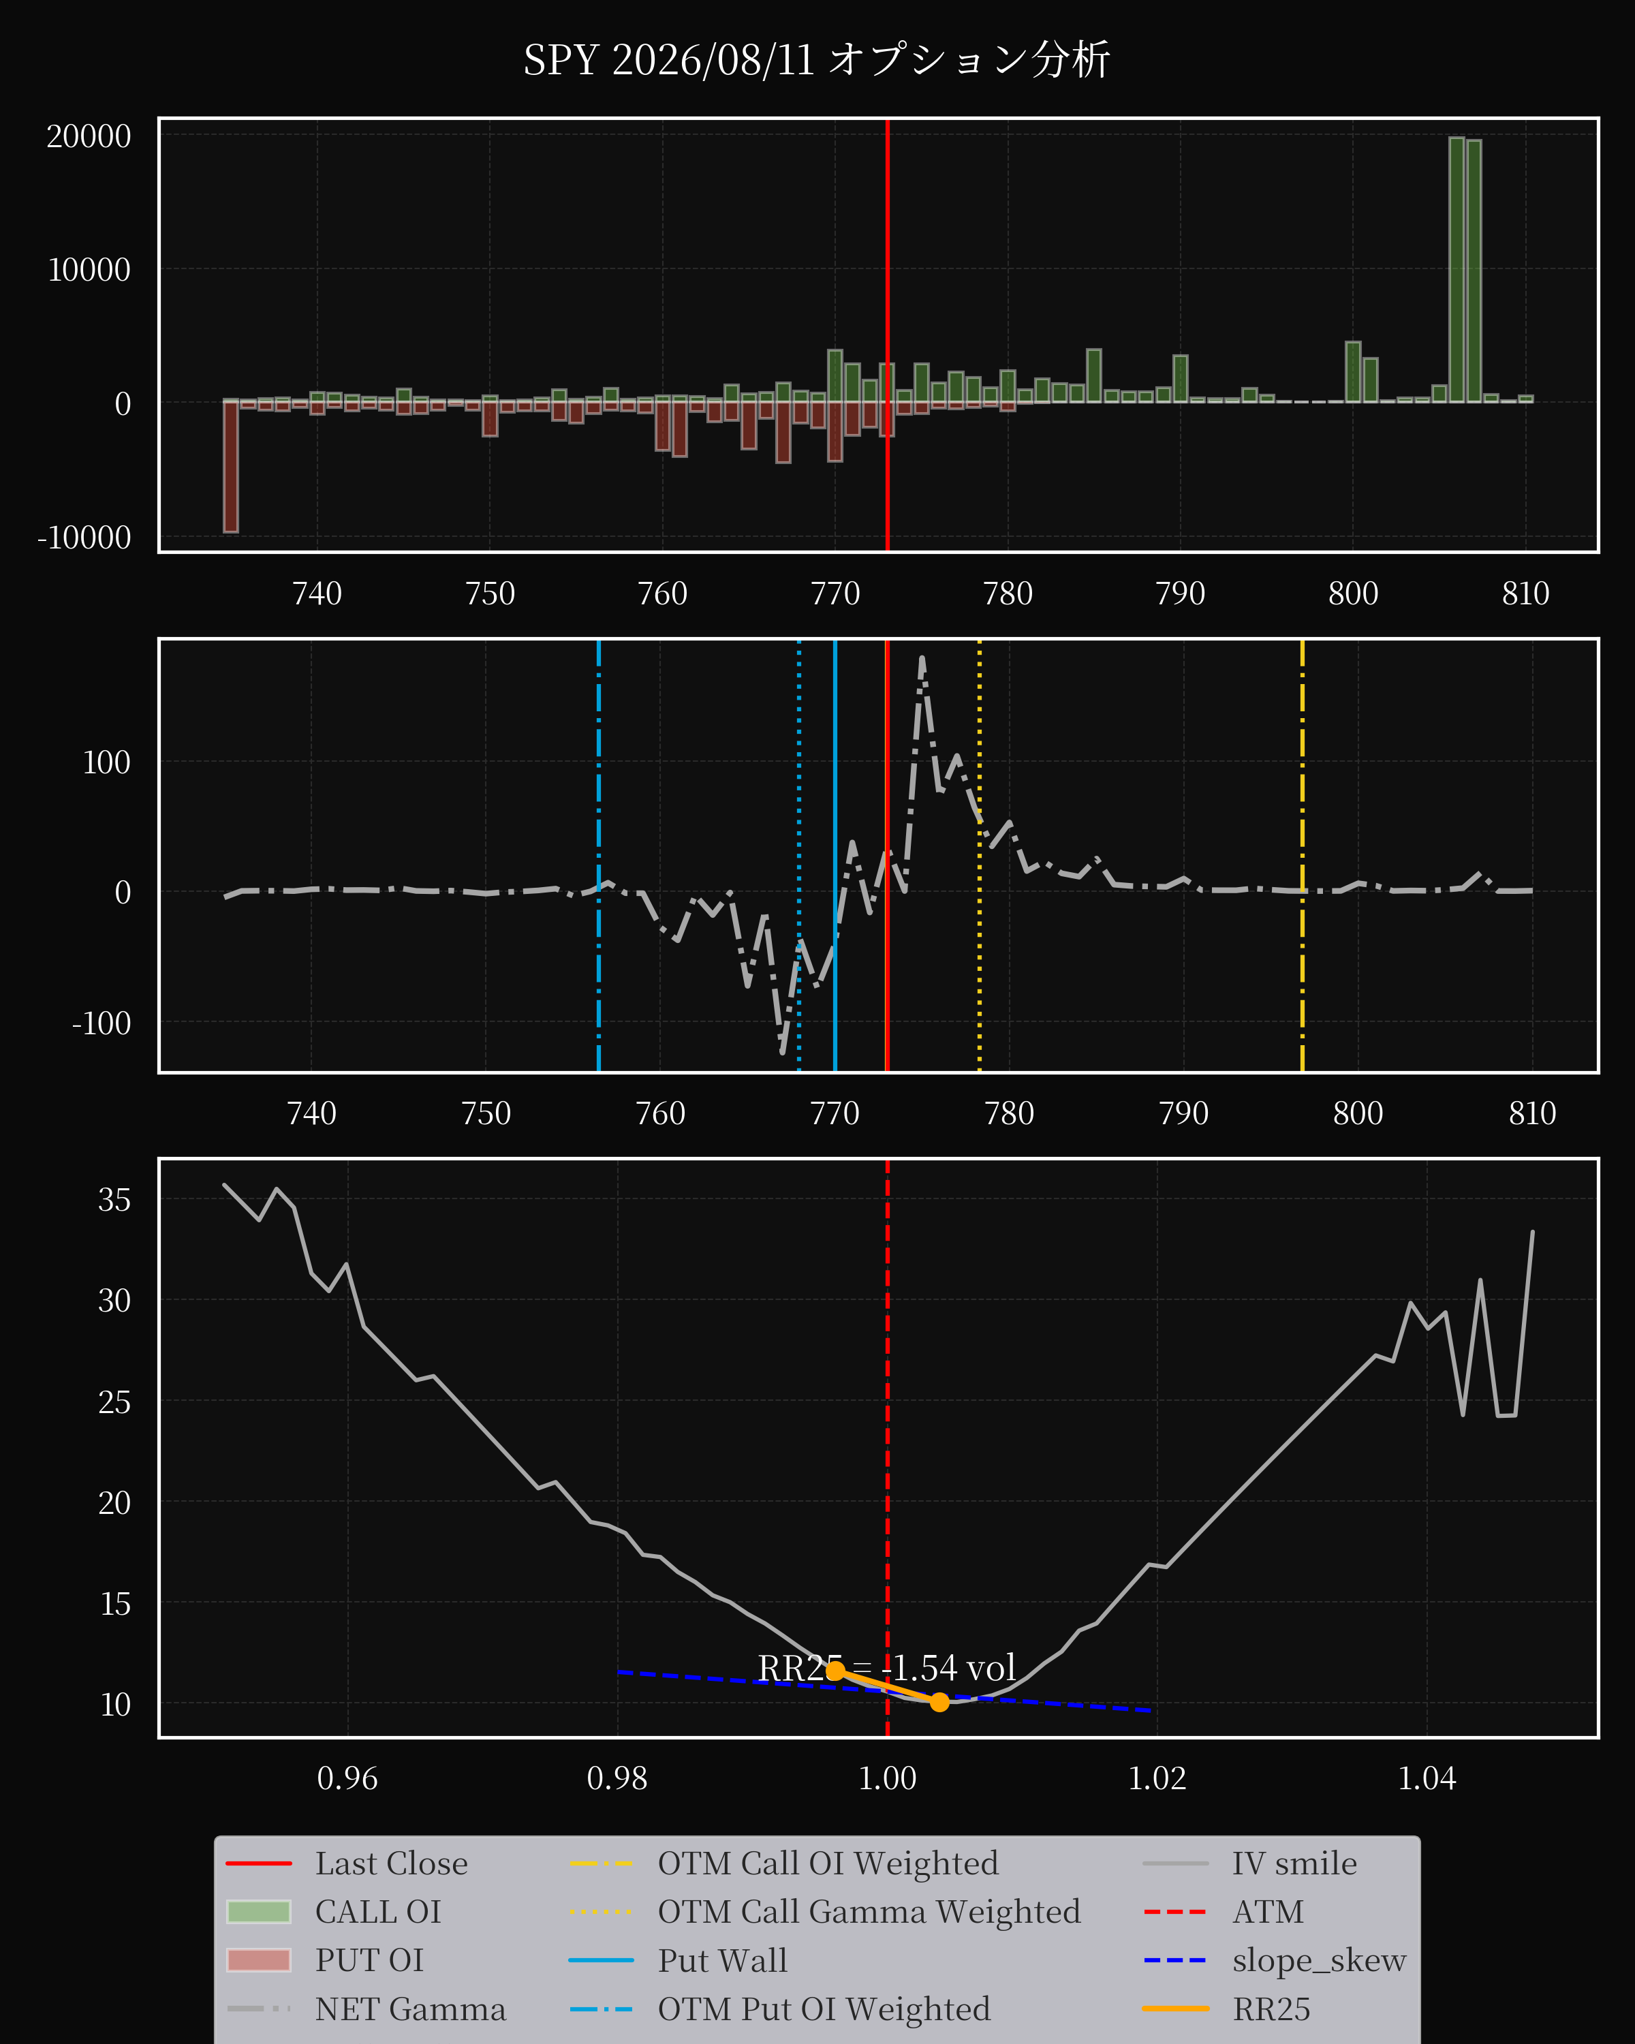Click the chart title 'SPY 2026/08/11 オプション分析'
The height and width of the screenshot is (2044, 1635).
pos(816,60)
